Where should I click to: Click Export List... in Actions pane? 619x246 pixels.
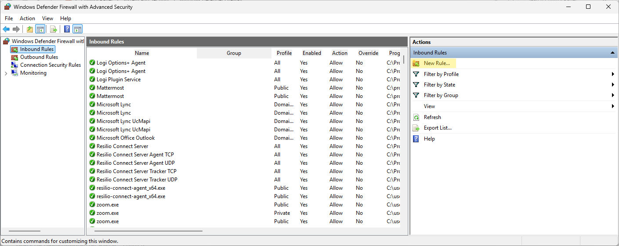[437, 128]
